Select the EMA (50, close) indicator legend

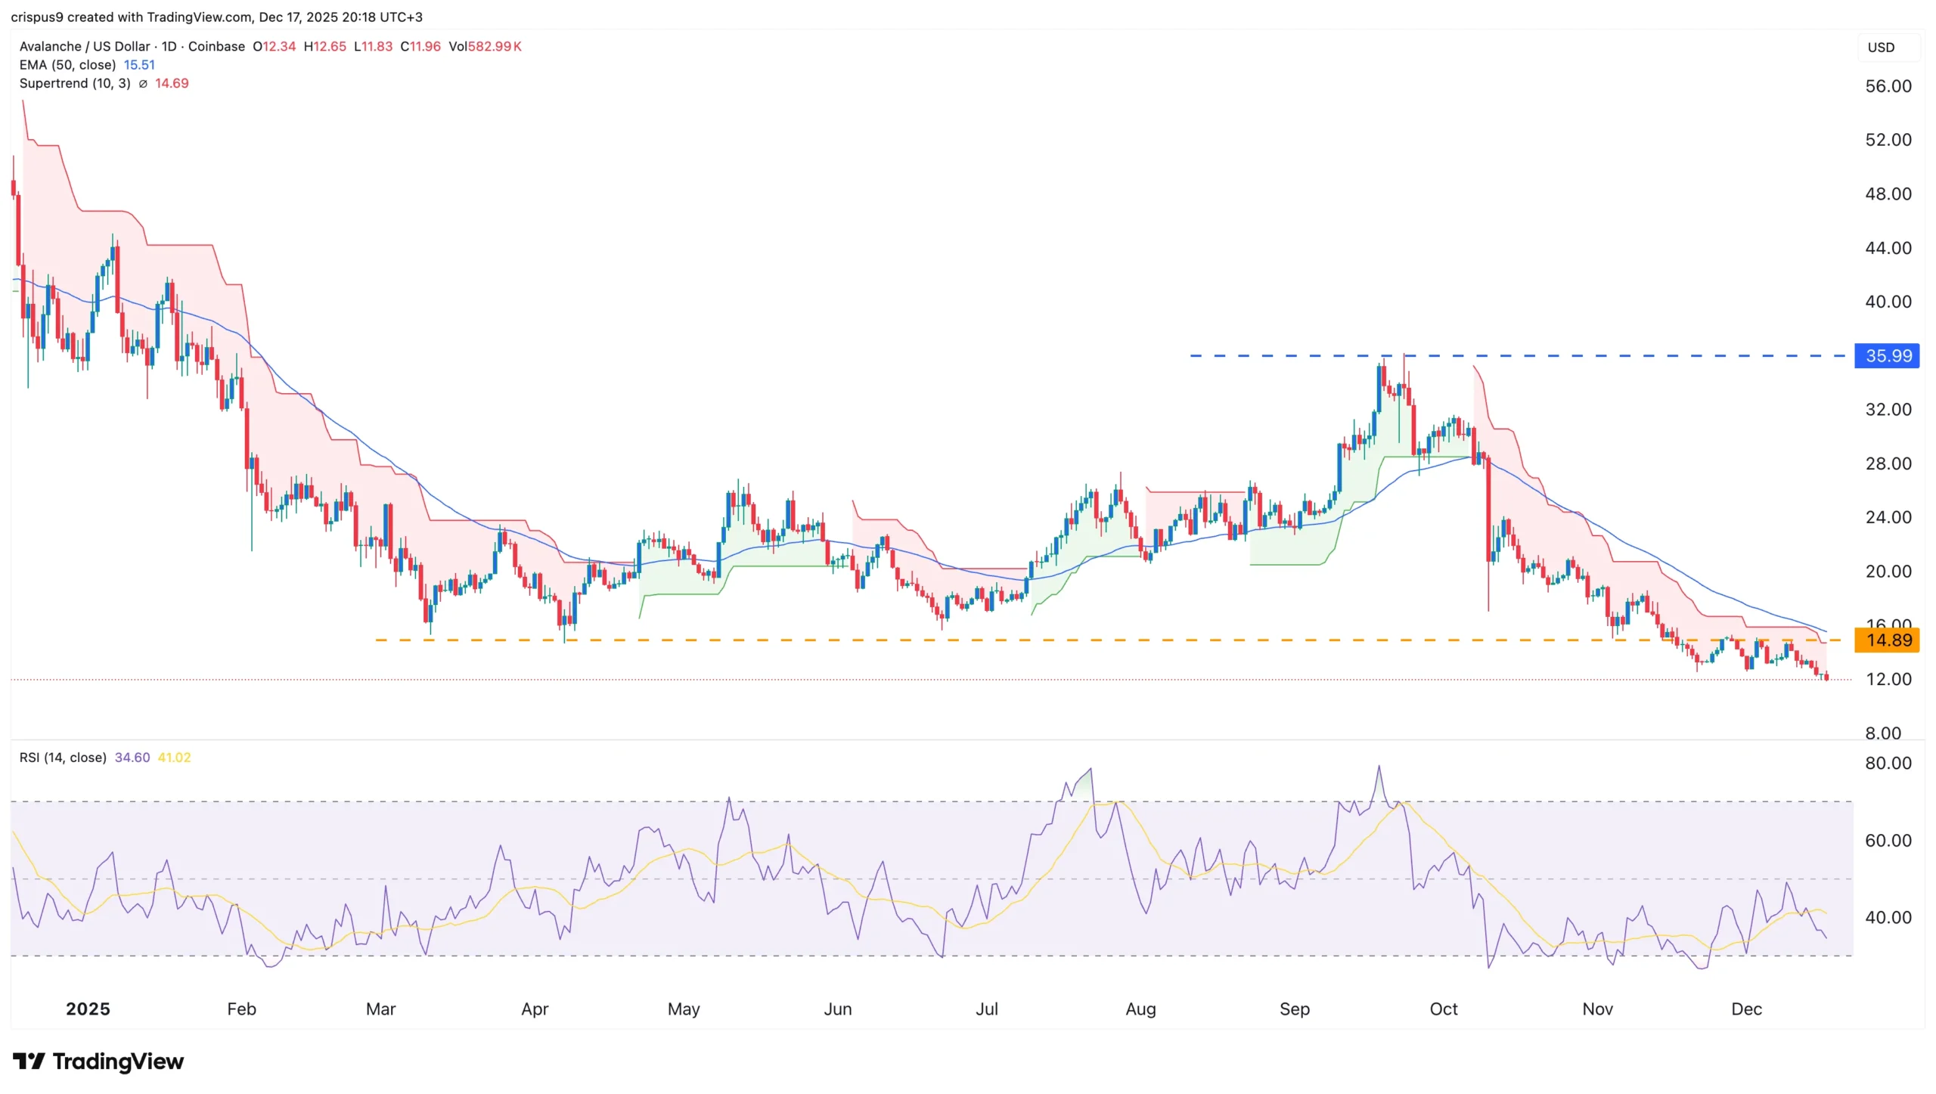[x=67, y=65]
